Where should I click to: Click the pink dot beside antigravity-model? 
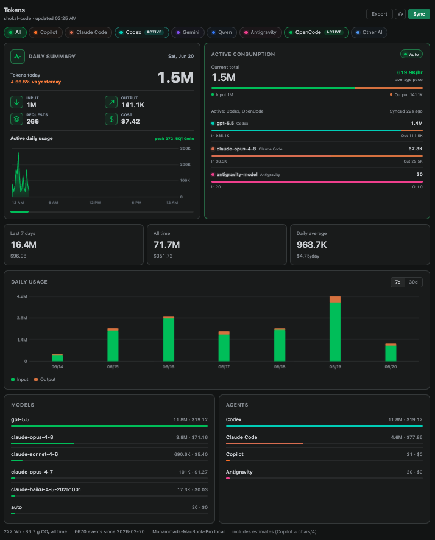pyautogui.click(x=213, y=174)
